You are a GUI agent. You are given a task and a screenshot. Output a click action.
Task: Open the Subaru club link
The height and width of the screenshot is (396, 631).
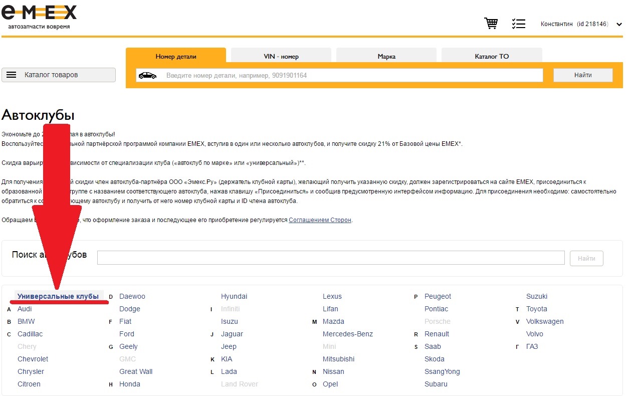436,384
